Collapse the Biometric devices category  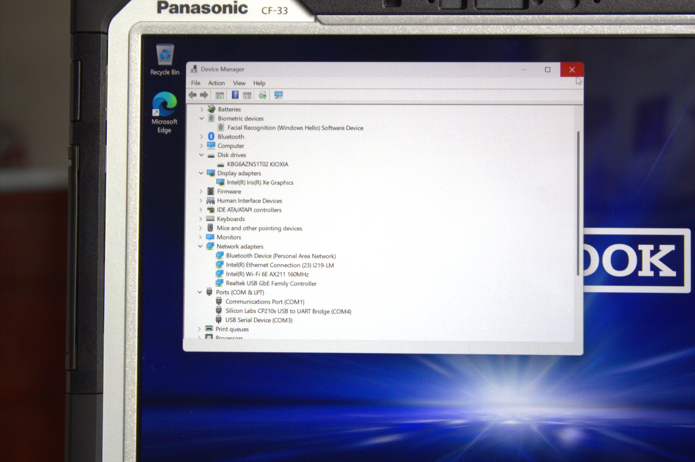202,118
